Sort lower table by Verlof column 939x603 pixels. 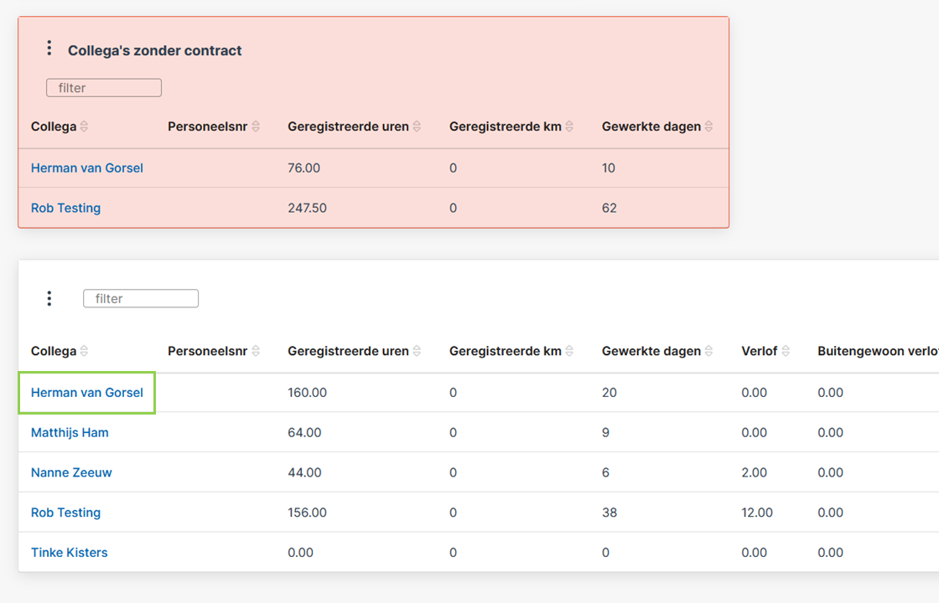click(786, 351)
